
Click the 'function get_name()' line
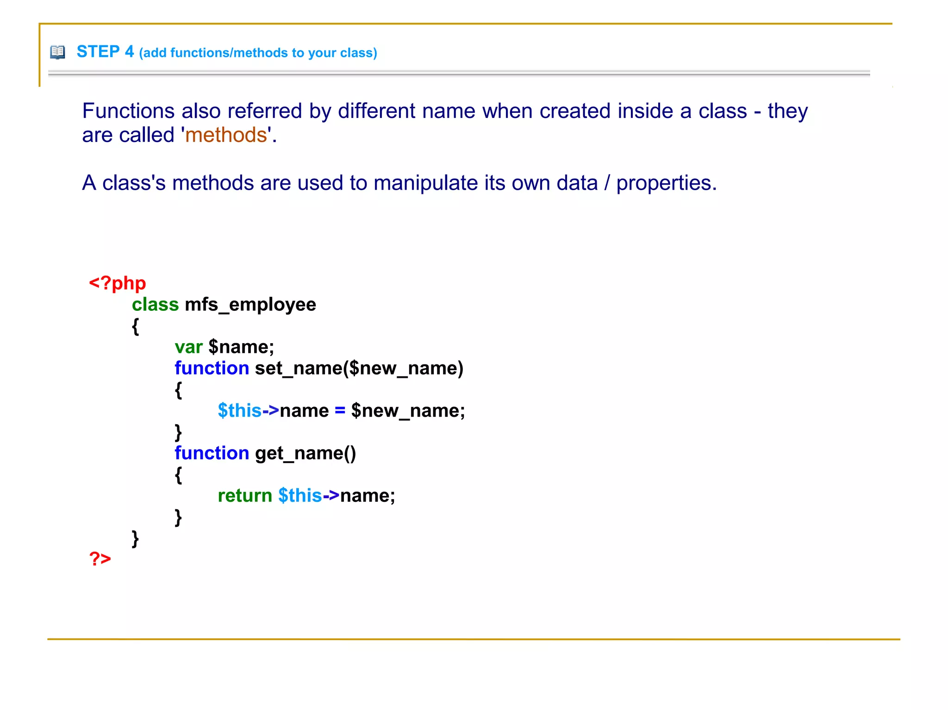[x=265, y=453]
